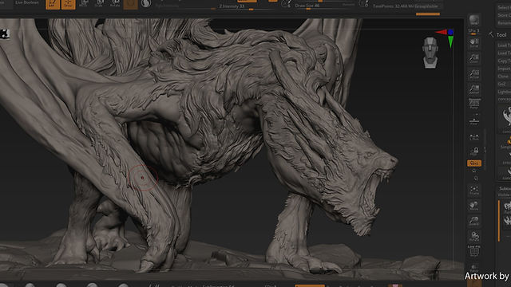Click the Rotate view icon in right shelf
The width and height of the screenshot is (511, 287).
[473, 236]
